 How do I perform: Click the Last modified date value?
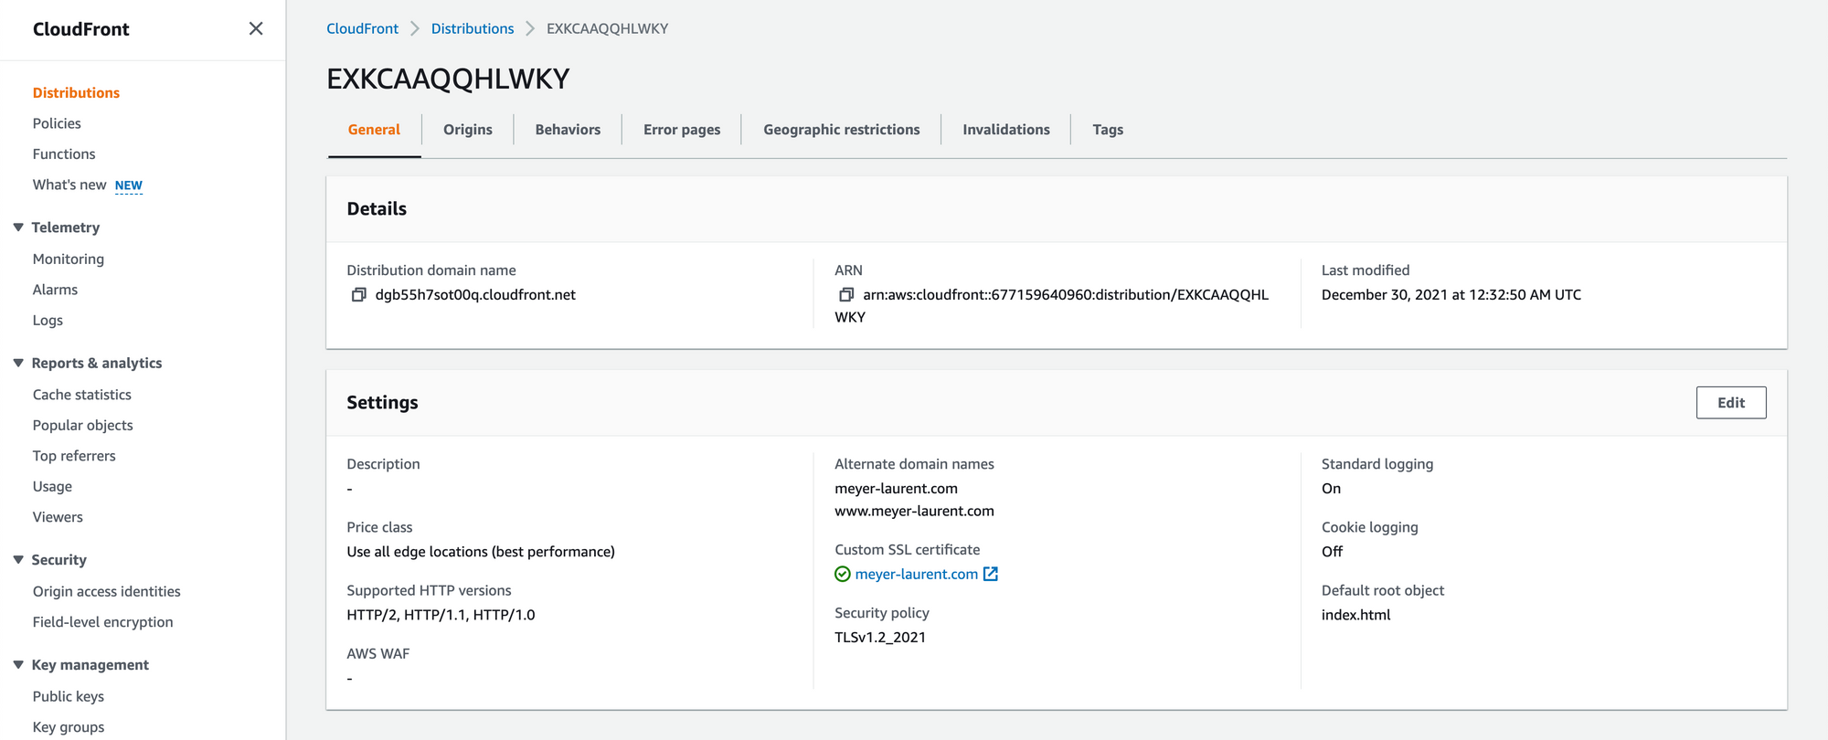tap(1451, 294)
